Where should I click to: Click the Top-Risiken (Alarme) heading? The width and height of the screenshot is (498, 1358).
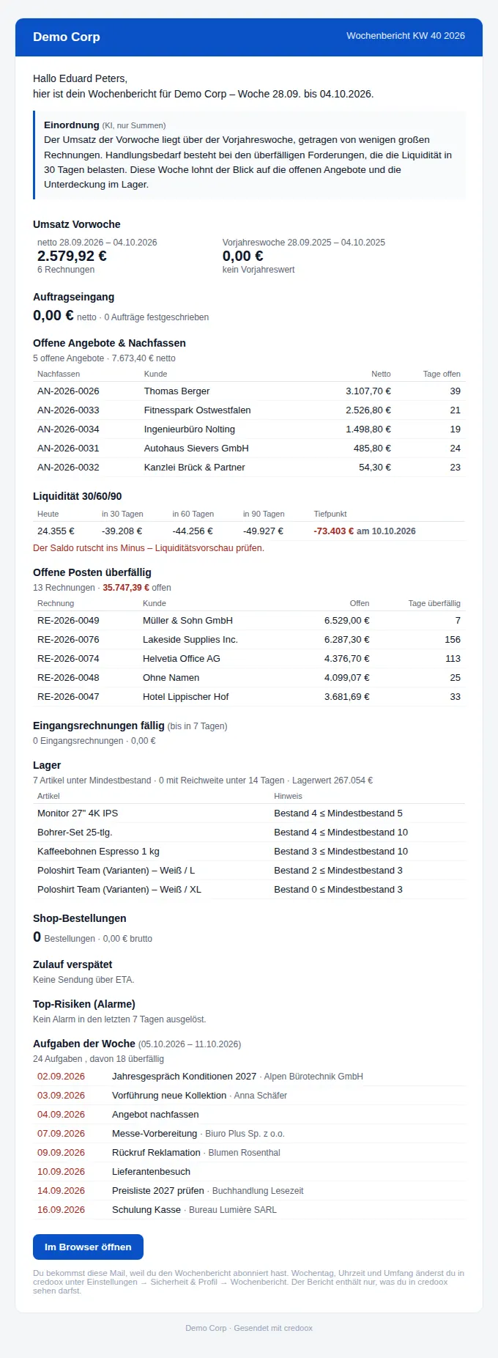pyautogui.click(x=84, y=1003)
